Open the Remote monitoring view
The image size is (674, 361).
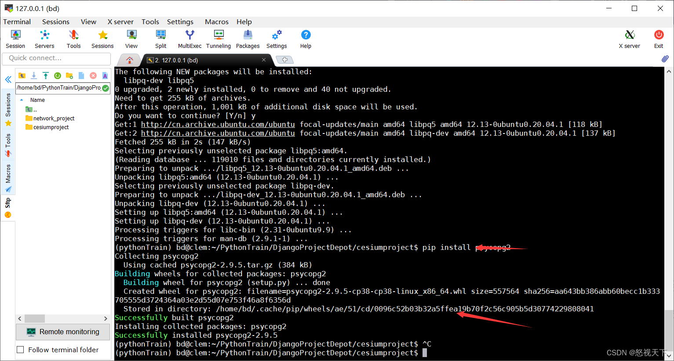pyautogui.click(x=62, y=332)
